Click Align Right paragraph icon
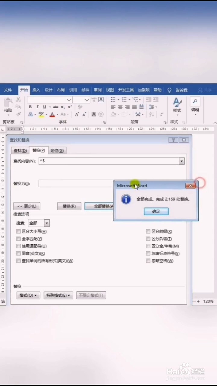This screenshot has height=386, width=217. click(x=127, y=107)
